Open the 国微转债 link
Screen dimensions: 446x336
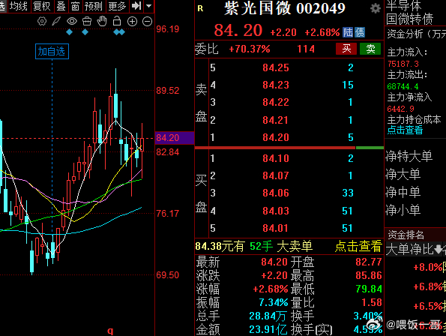[x=409, y=19]
